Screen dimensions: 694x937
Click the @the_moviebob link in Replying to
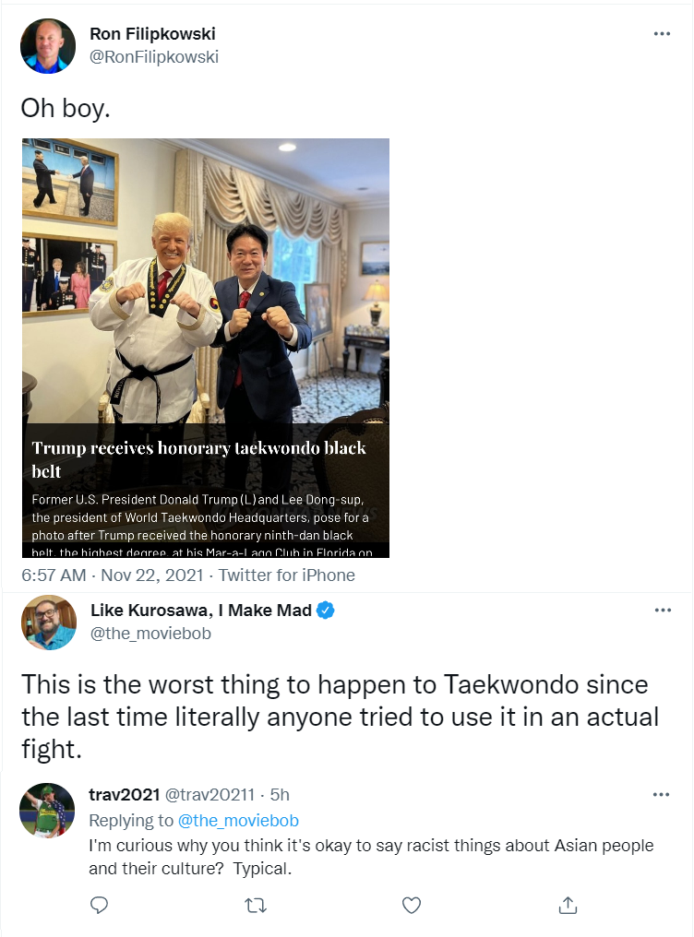238,821
